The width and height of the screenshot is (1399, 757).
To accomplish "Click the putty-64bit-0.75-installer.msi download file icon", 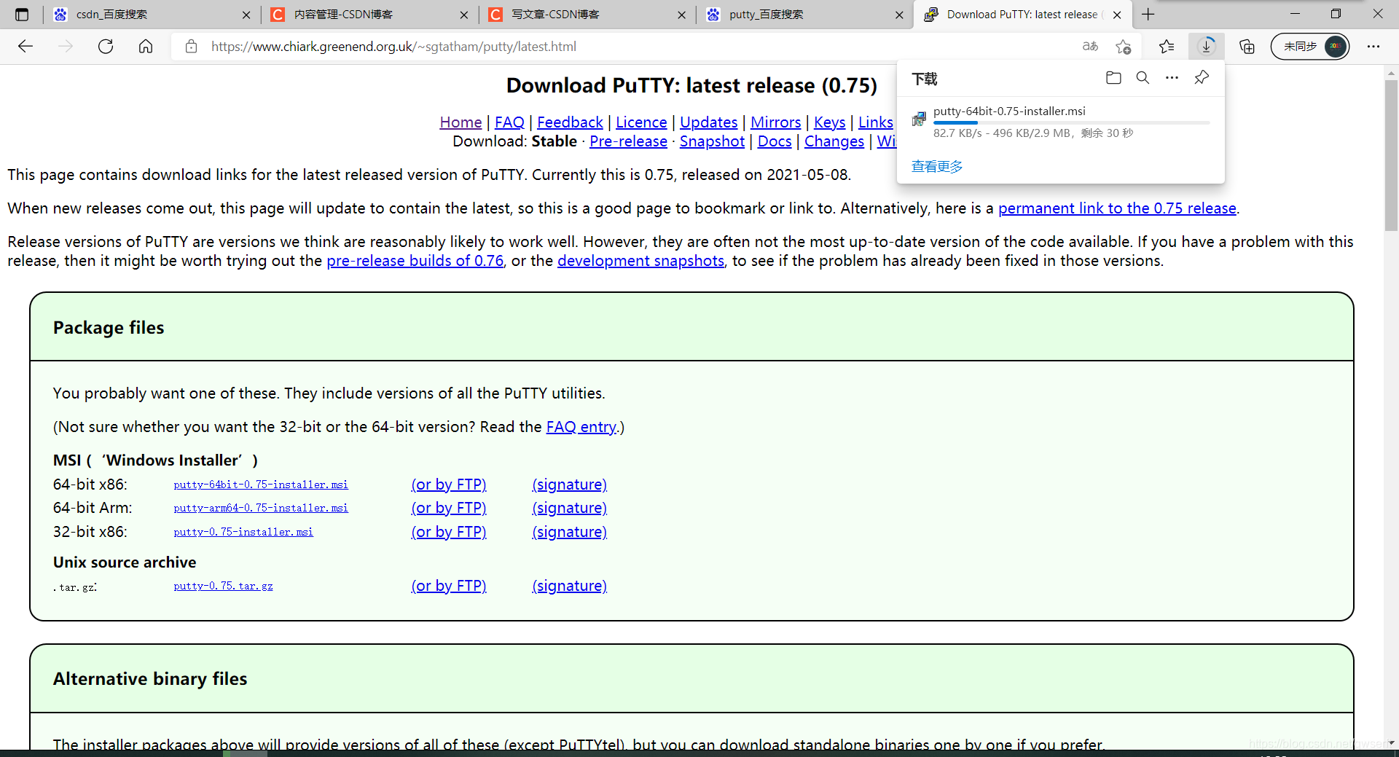I will (919, 119).
